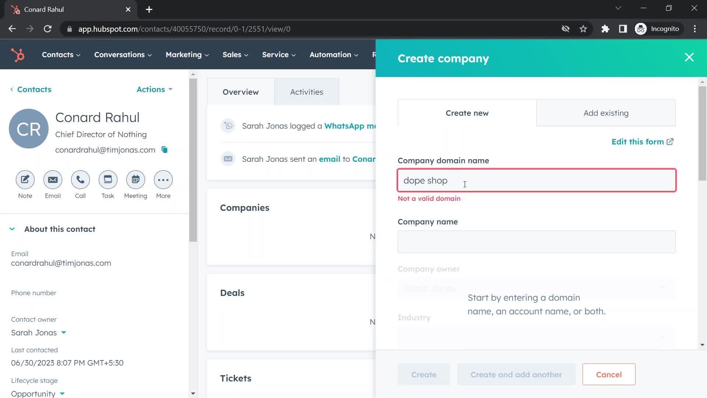Click the Company domain name input field
The image size is (707, 398).
pos(537,180)
